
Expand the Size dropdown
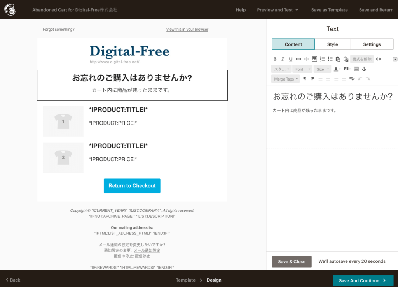pos(322,69)
